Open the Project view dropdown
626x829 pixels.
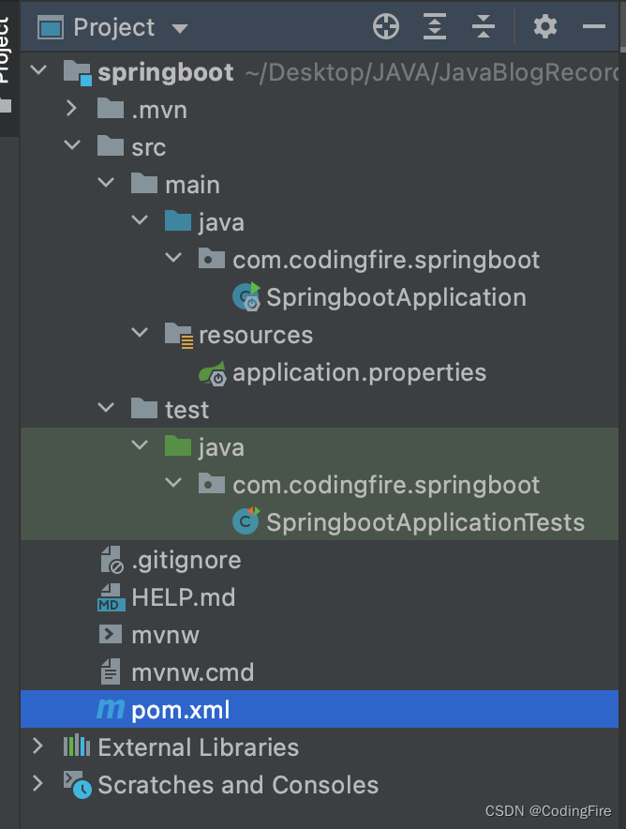(180, 28)
